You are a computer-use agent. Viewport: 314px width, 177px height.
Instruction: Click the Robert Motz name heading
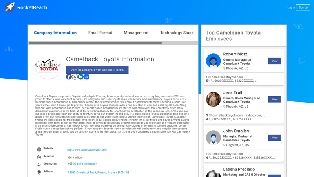pyautogui.click(x=235, y=54)
